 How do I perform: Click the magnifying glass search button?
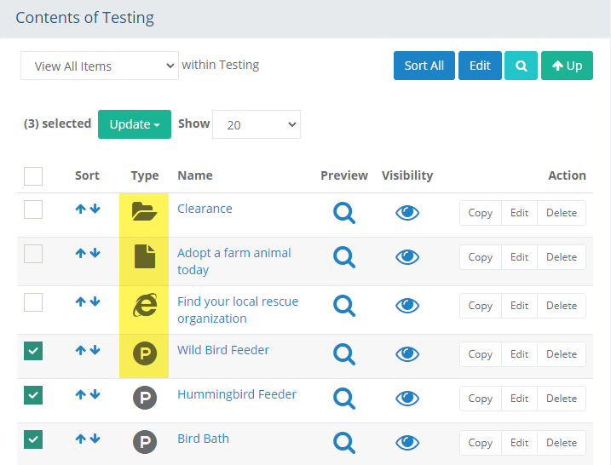521,66
